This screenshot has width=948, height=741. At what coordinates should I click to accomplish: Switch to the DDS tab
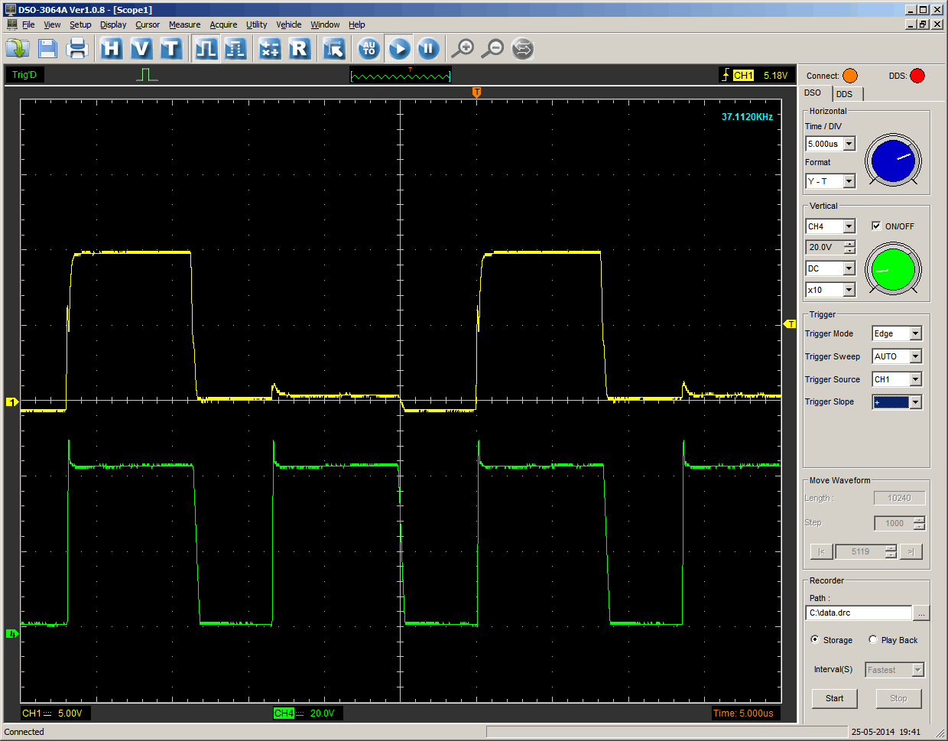point(845,94)
